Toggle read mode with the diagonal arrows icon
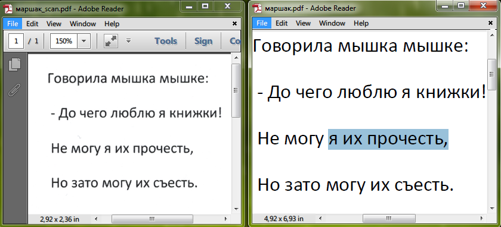The height and width of the screenshot is (227, 501). click(x=111, y=41)
